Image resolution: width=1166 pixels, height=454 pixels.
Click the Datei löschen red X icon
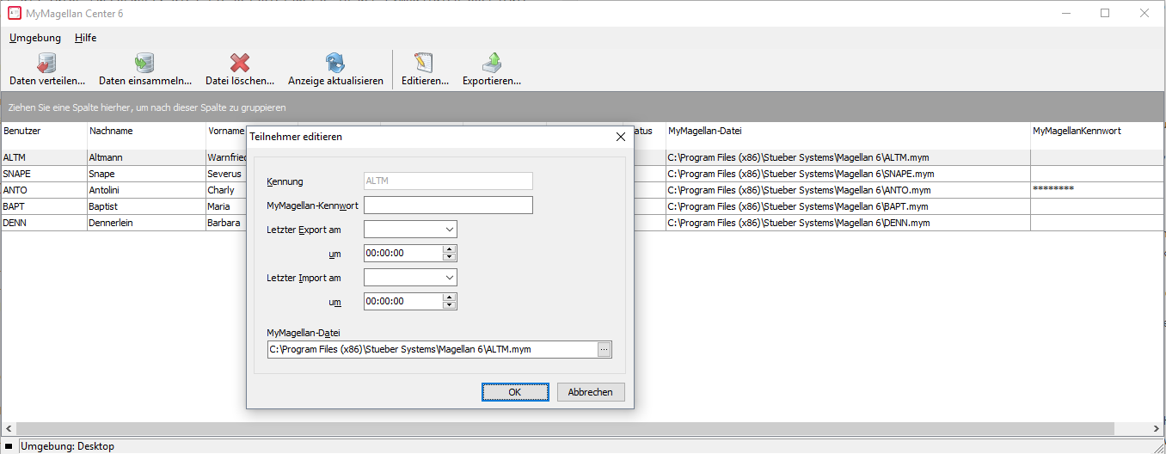tap(240, 63)
